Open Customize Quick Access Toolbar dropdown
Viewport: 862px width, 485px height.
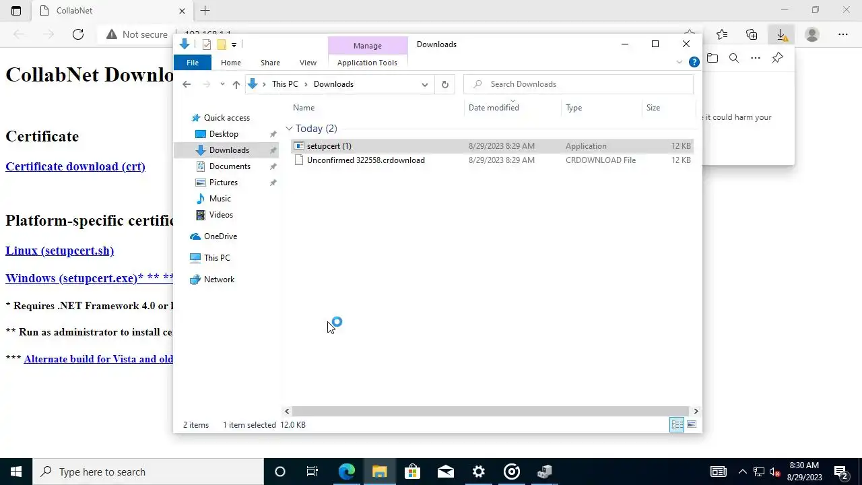tap(234, 44)
